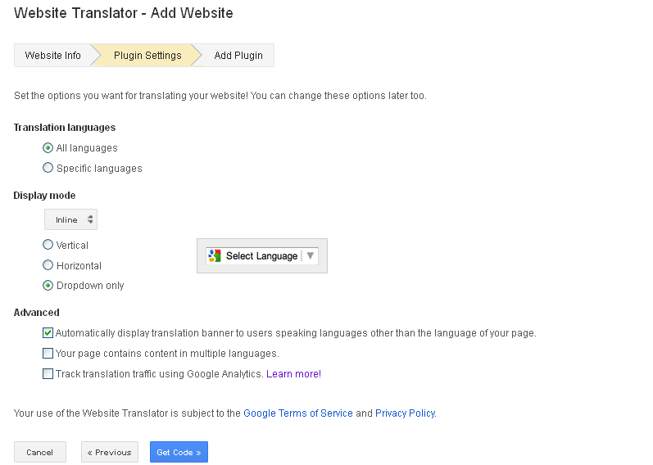Click the Previous button
653x465 pixels.
coord(110,452)
